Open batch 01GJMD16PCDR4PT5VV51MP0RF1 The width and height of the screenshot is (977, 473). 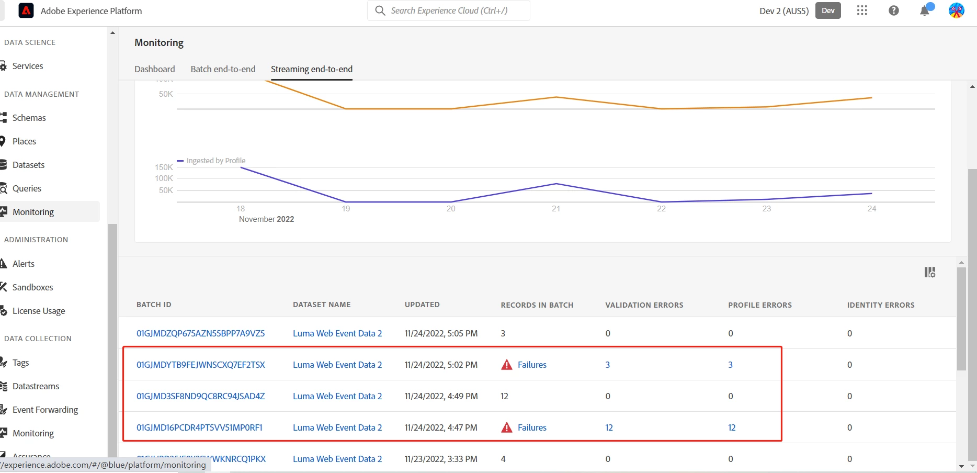tap(199, 427)
